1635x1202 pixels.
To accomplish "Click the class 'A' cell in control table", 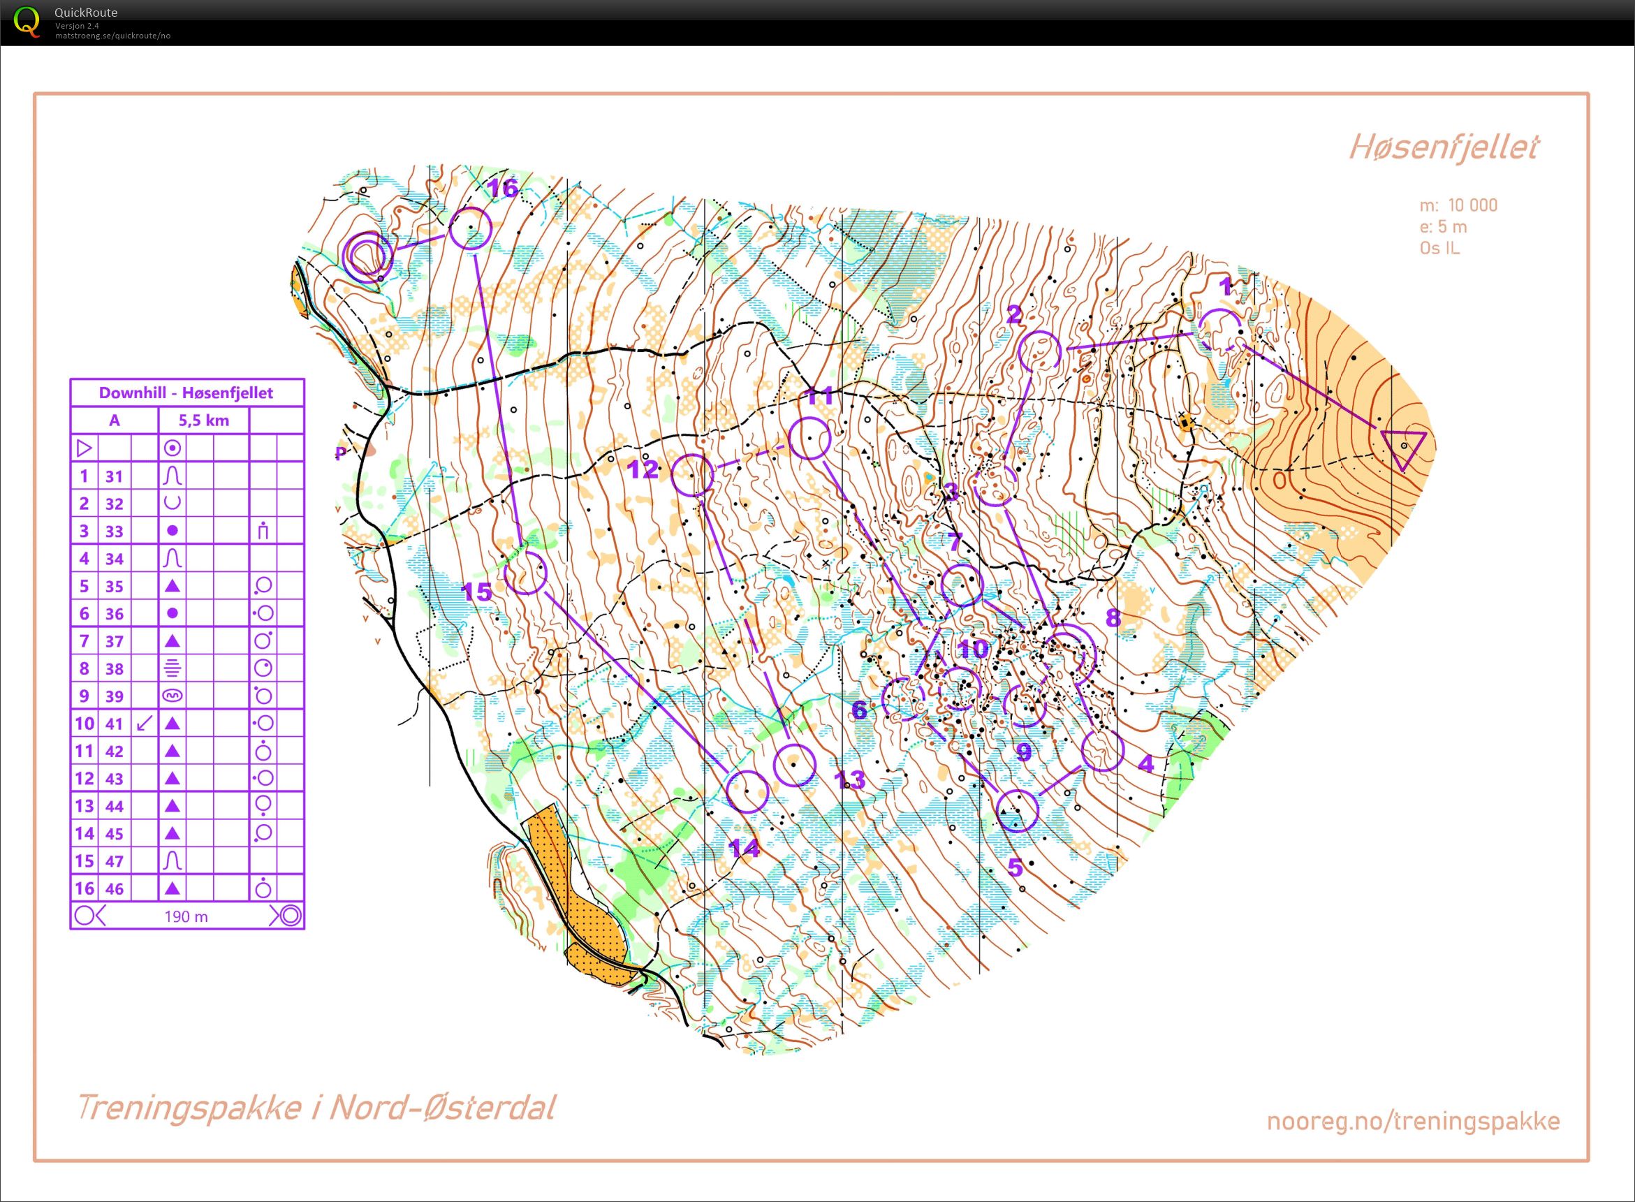I will [115, 420].
